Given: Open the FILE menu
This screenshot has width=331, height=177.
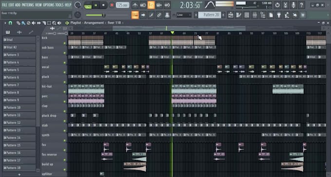Looking at the screenshot, I should point(4,5).
